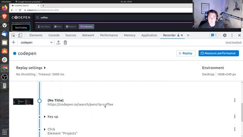Viewport: 243px width, 137px height.
Task: Open Files manager from the dock
Action: (5, 42)
